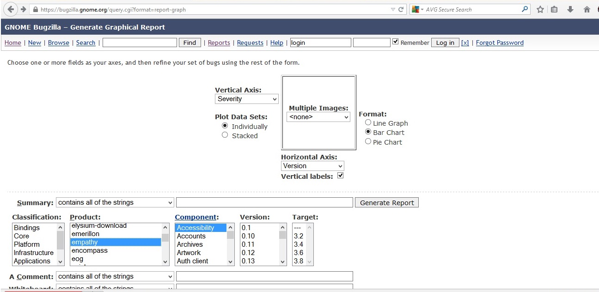599x292 pixels.
Task: Bookmark this page with the star icon
Action: click(540, 9)
